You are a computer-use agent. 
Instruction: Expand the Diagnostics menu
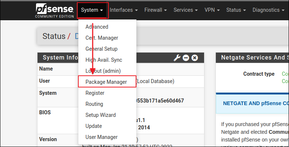tap(268, 10)
